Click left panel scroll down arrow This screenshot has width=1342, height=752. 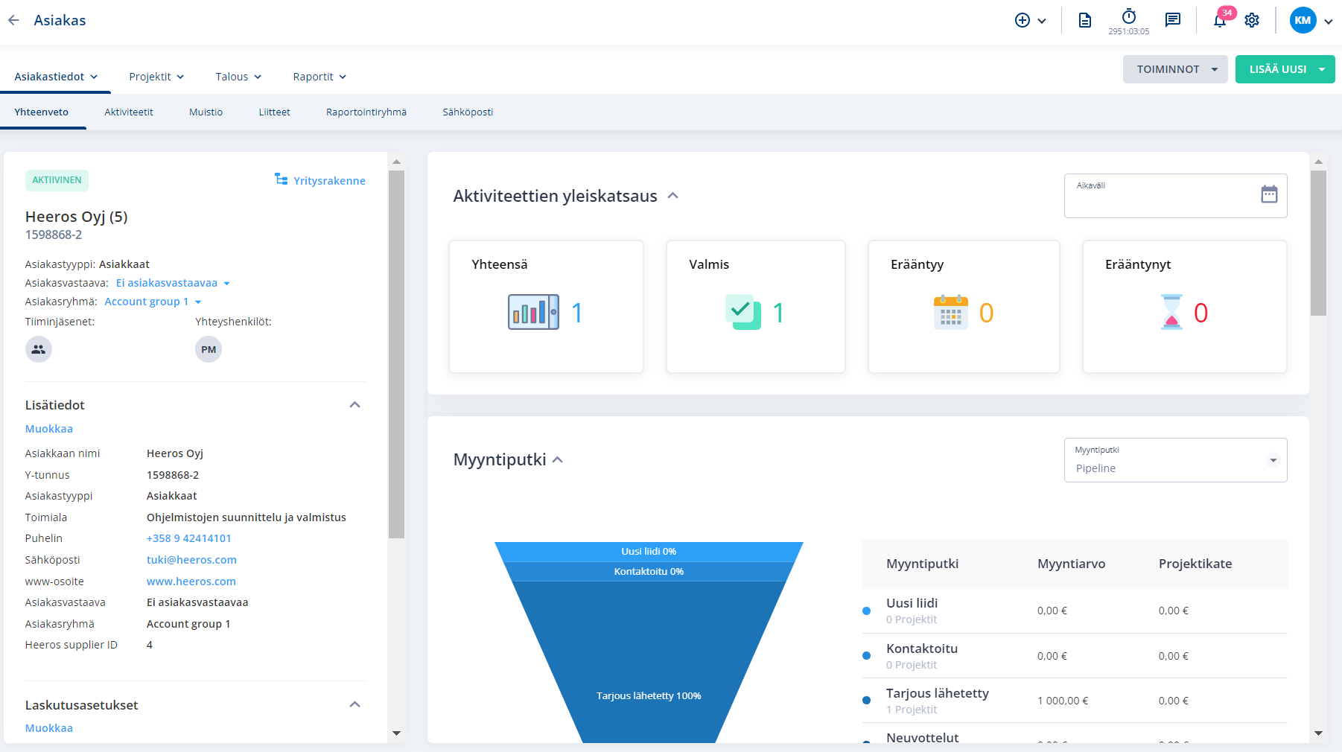396,733
